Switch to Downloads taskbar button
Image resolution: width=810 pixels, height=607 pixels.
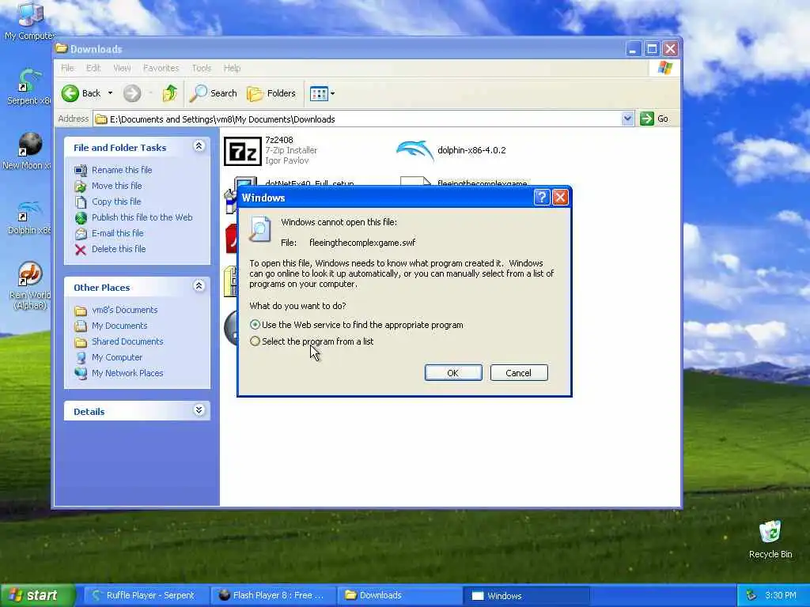[x=399, y=595]
